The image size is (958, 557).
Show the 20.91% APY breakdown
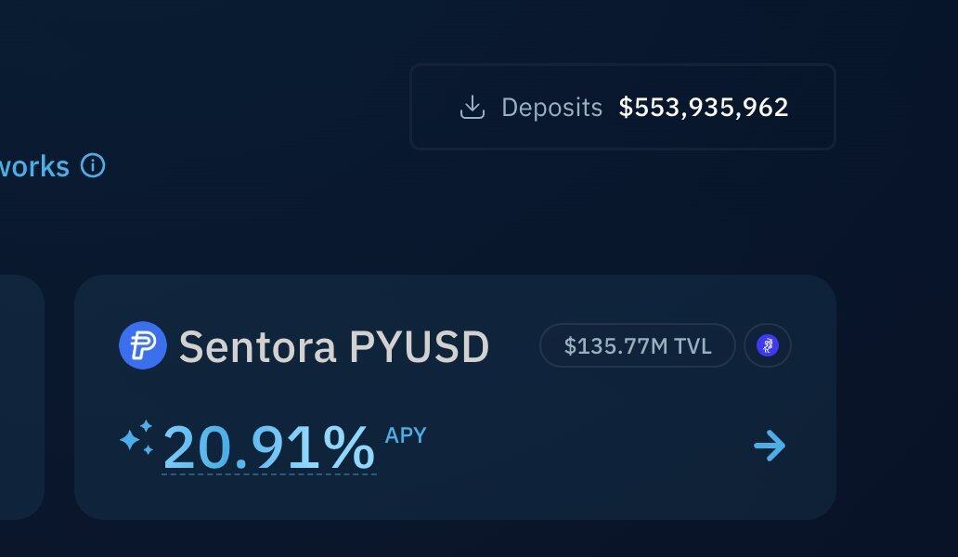coord(269,447)
